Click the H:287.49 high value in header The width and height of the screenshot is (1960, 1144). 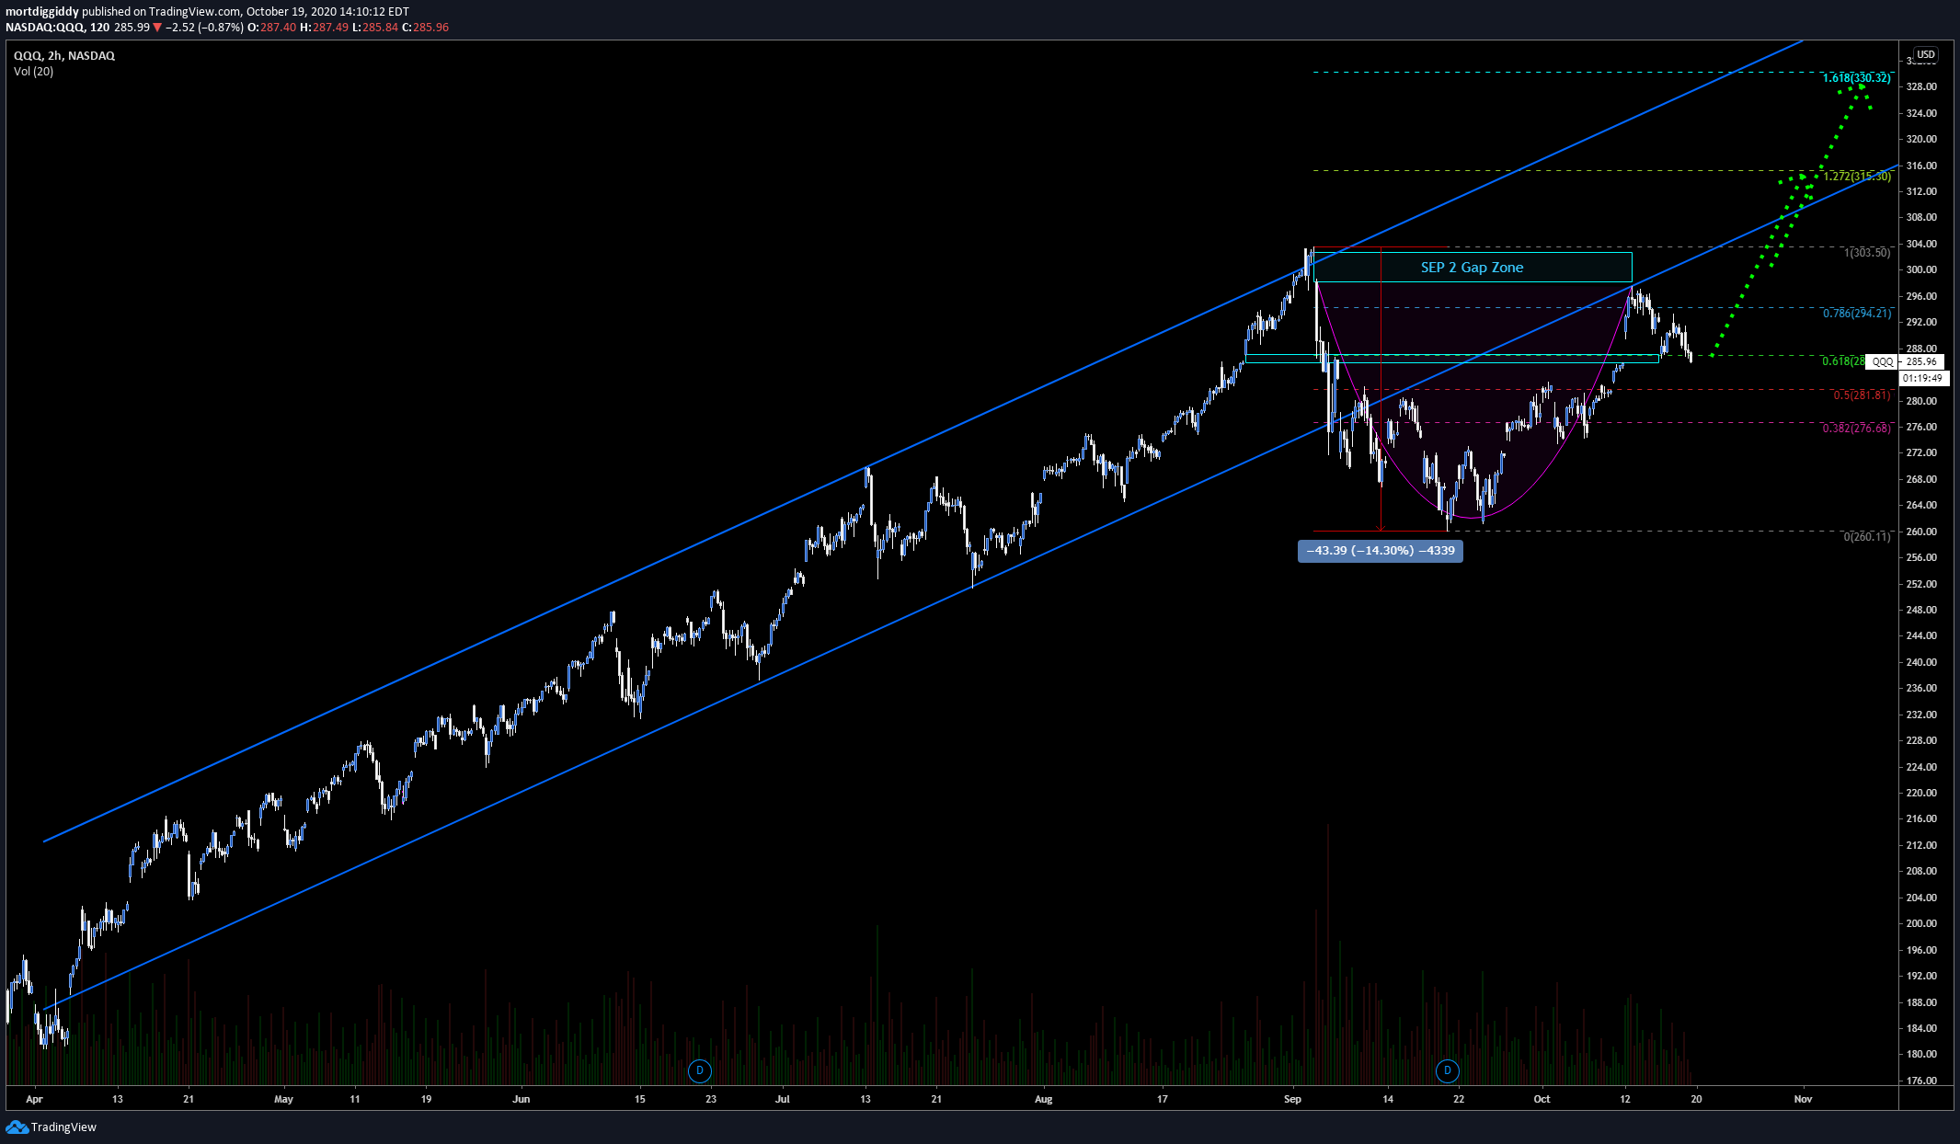(x=325, y=28)
